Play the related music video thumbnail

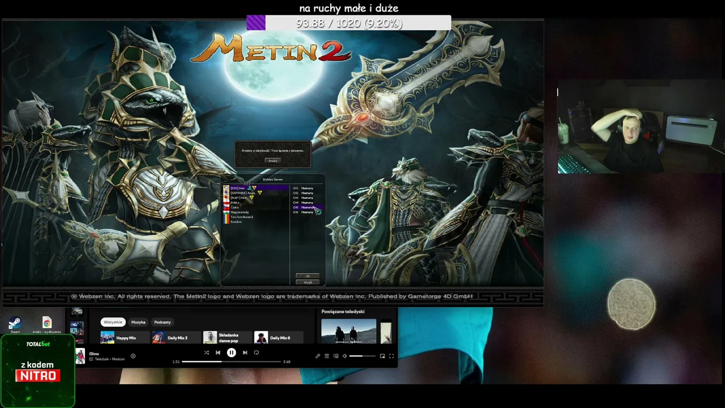coord(348,331)
